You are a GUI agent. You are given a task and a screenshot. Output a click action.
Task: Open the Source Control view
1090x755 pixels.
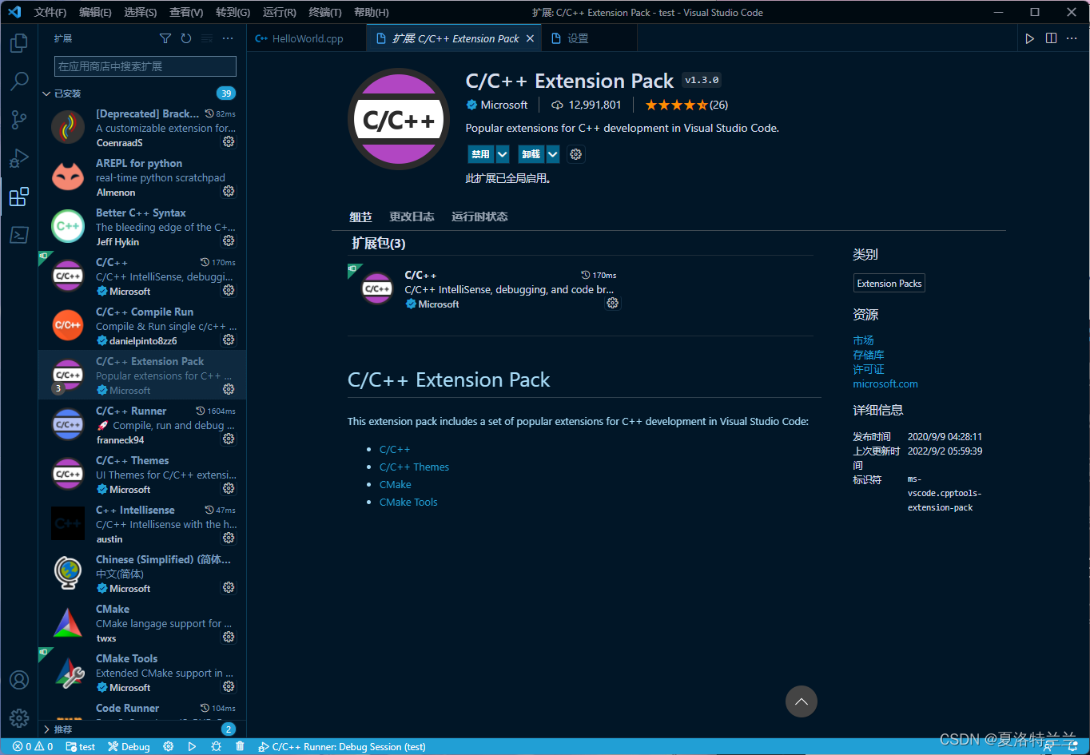pos(19,119)
